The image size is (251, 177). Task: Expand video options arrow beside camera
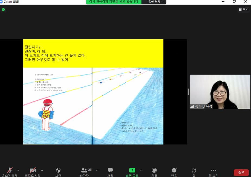42,170
